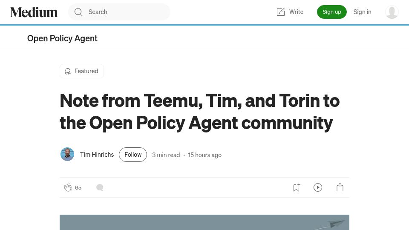View the 65 claps count
The width and height of the screenshot is (409, 230).
pyautogui.click(x=78, y=188)
